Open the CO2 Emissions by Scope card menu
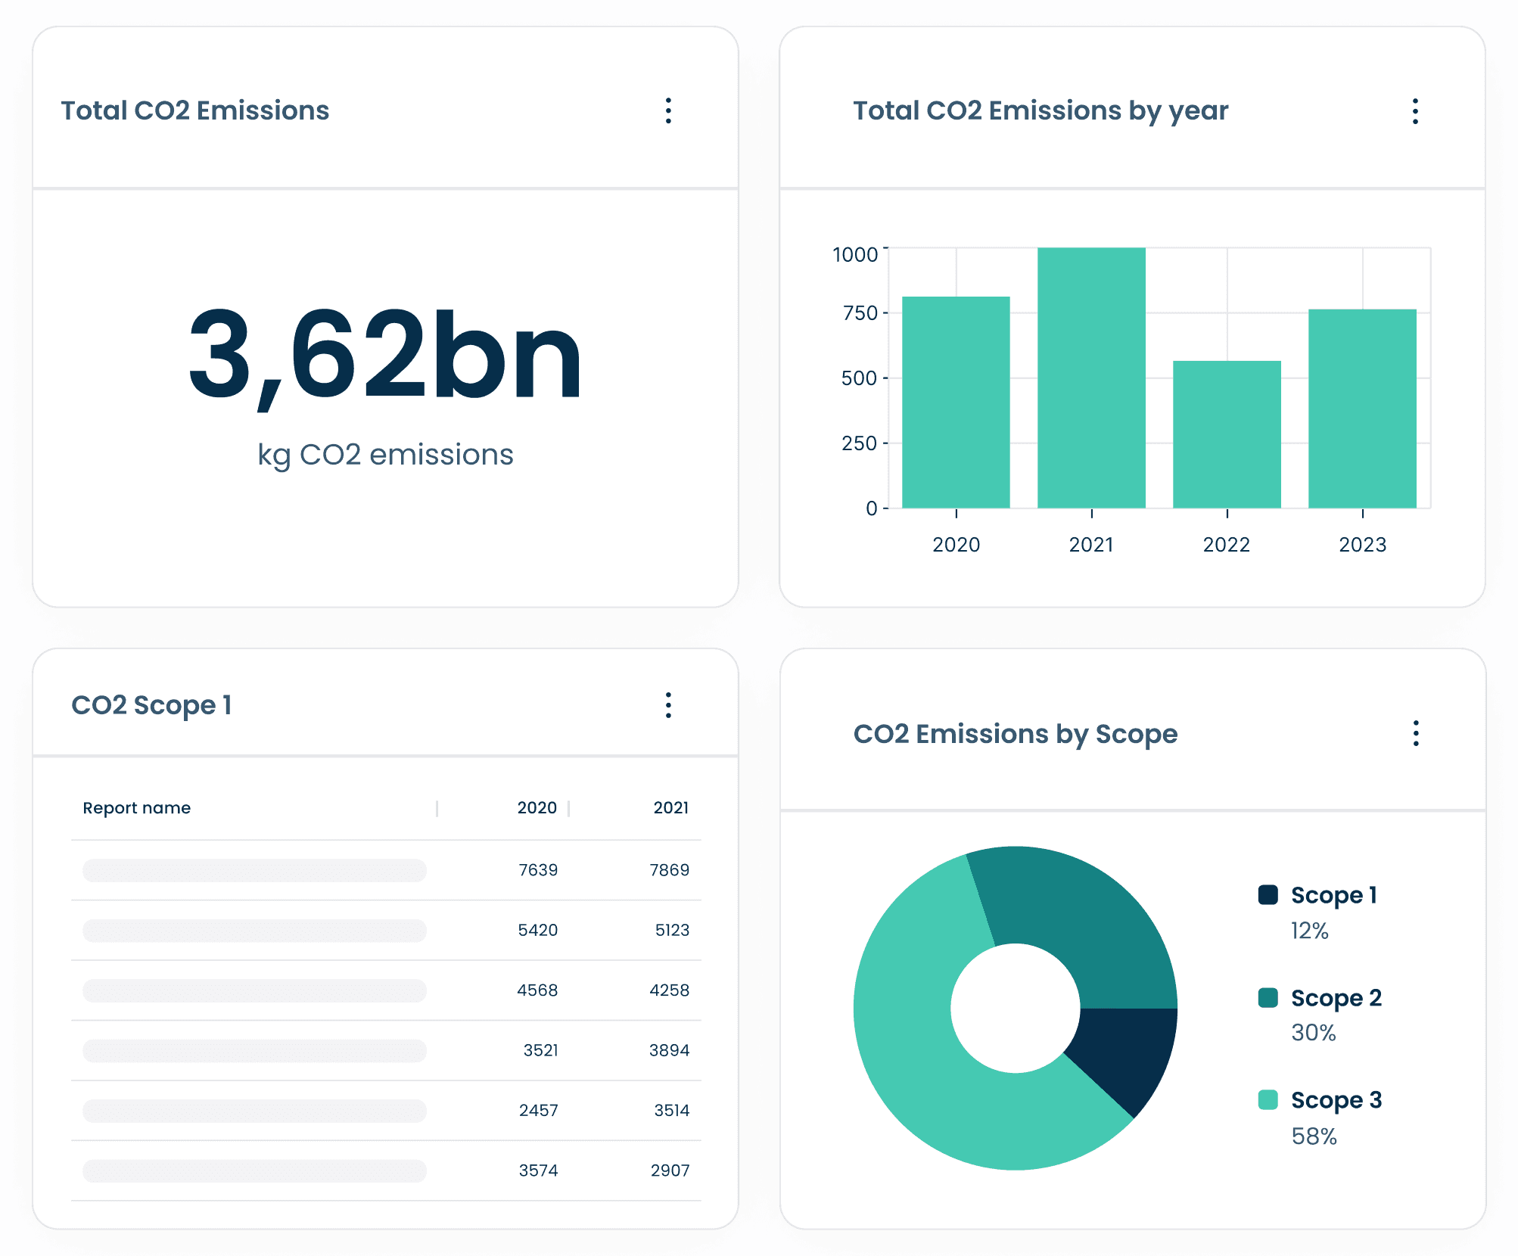The image size is (1518, 1256). tap(1416, 733)
